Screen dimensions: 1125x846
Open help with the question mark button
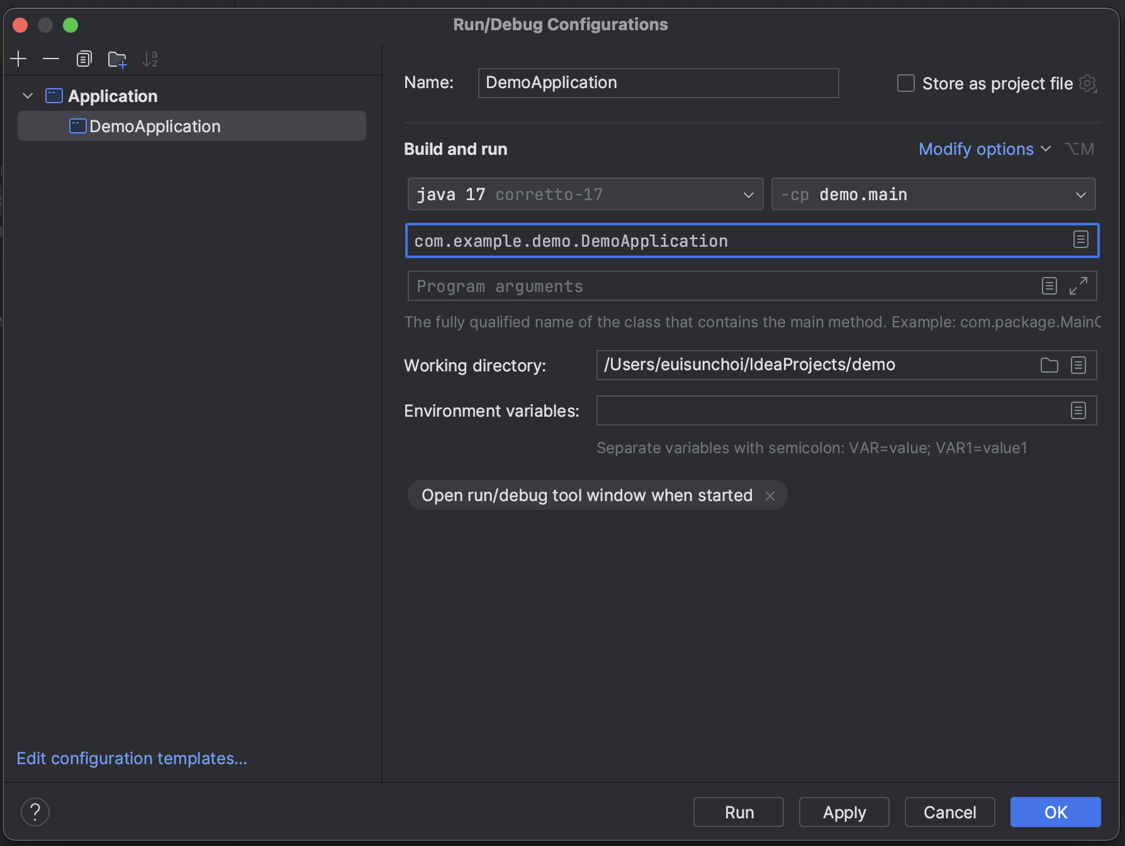(x=35, y=812)
